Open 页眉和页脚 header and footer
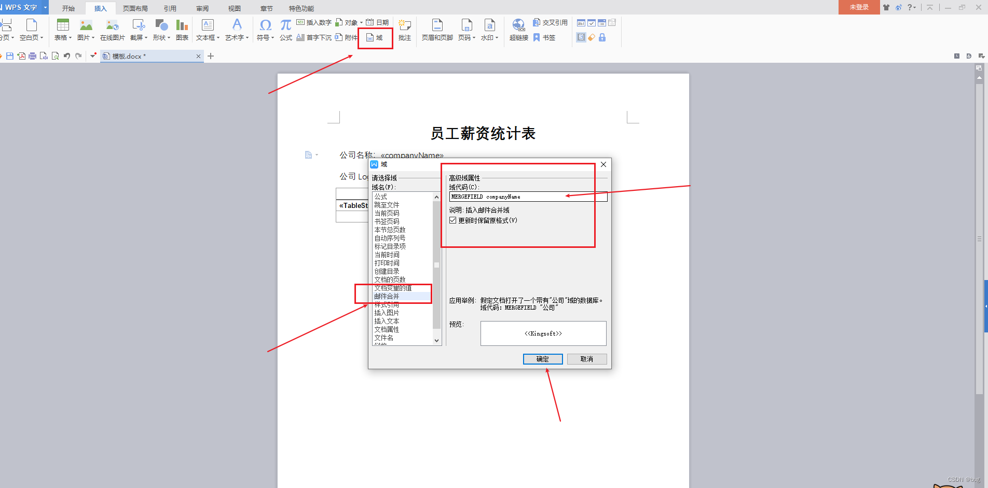 point(437,30)
